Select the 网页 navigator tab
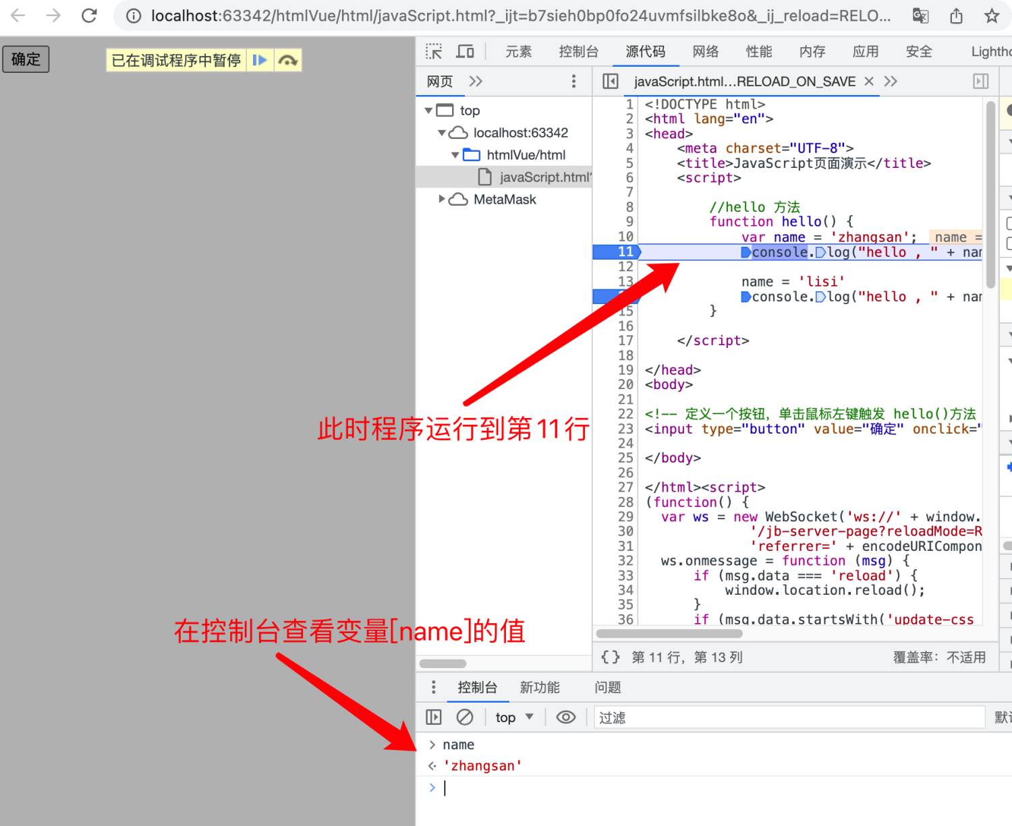The width and height of the screenshot is (1012, 826). (440, 82)
